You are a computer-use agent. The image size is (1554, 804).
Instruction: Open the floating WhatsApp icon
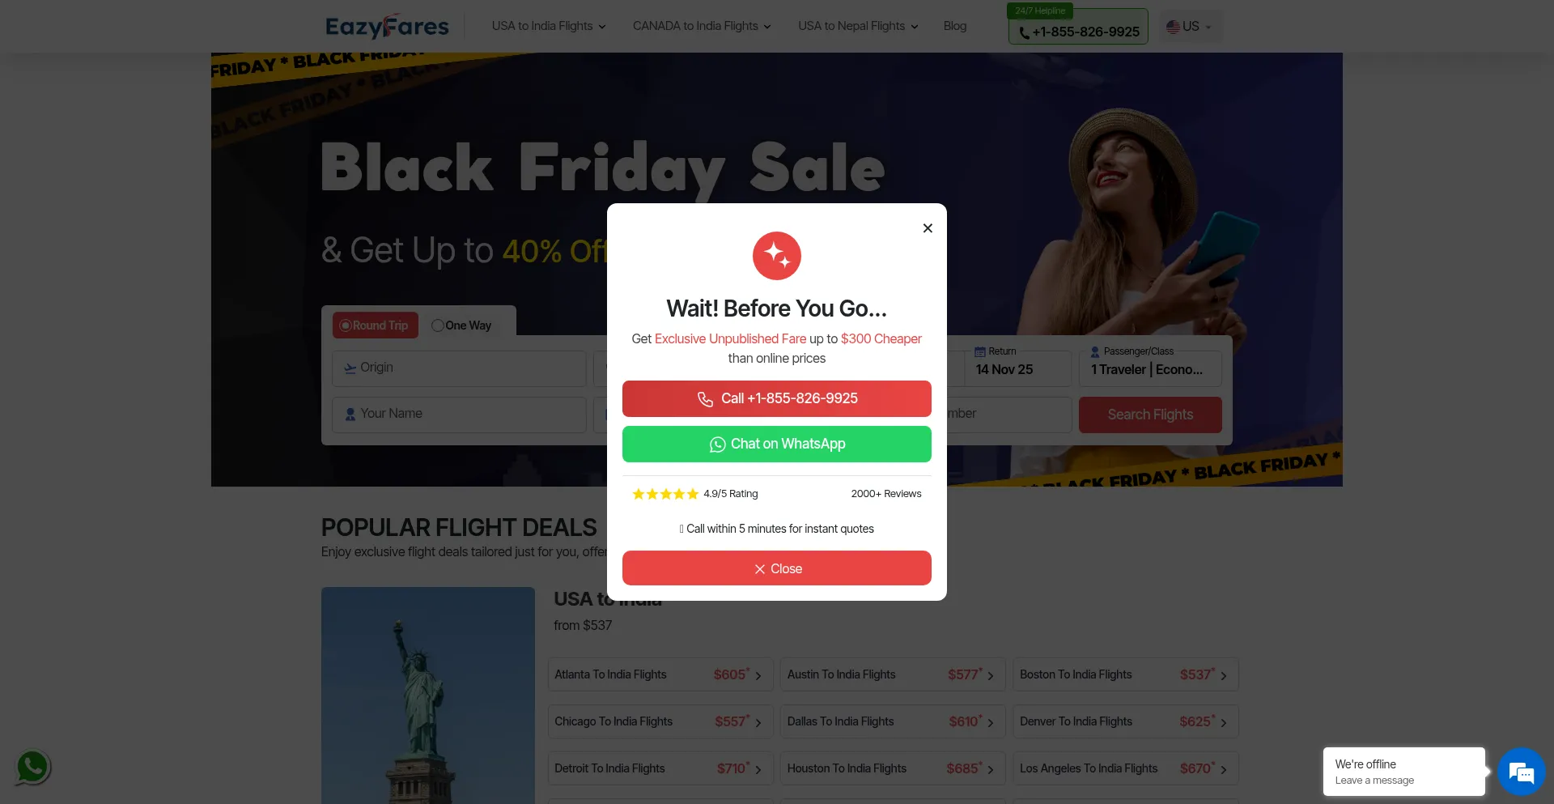[x=32, y=767]
